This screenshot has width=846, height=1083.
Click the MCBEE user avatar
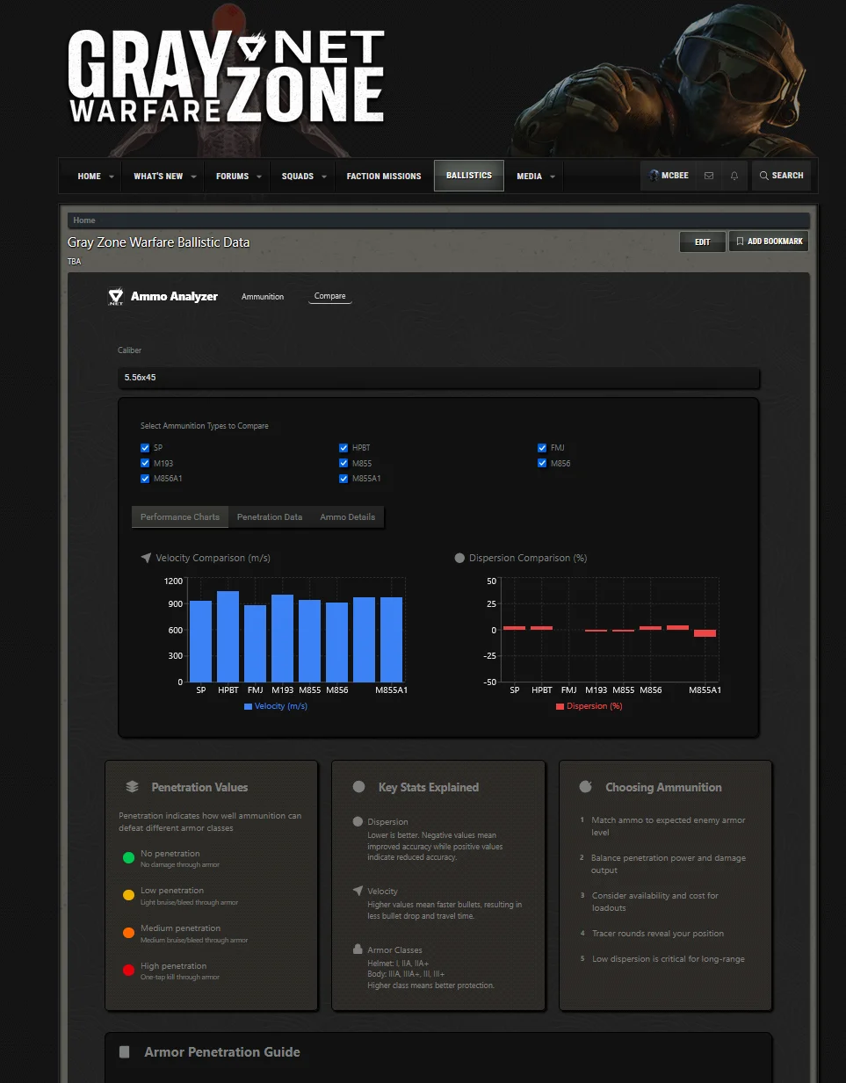click(654, 176)
